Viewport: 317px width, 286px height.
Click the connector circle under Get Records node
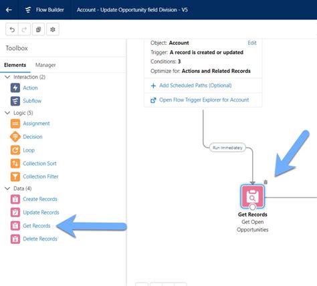(252, 207)
